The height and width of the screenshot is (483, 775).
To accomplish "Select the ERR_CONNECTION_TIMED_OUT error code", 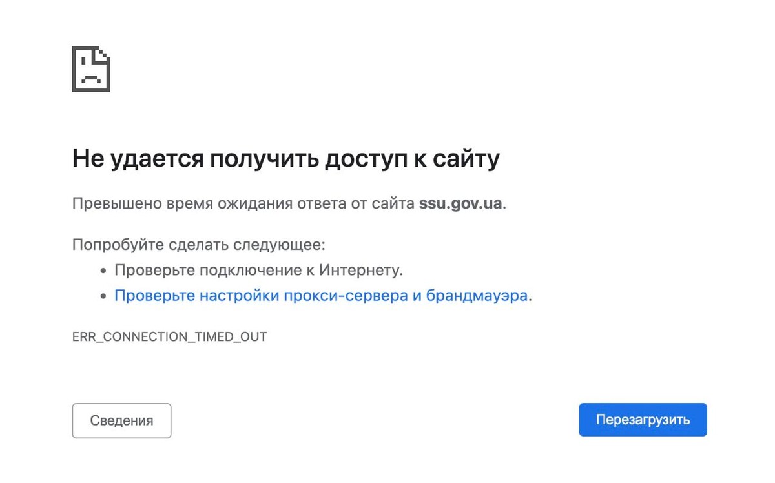I will [x=169, y=336].
